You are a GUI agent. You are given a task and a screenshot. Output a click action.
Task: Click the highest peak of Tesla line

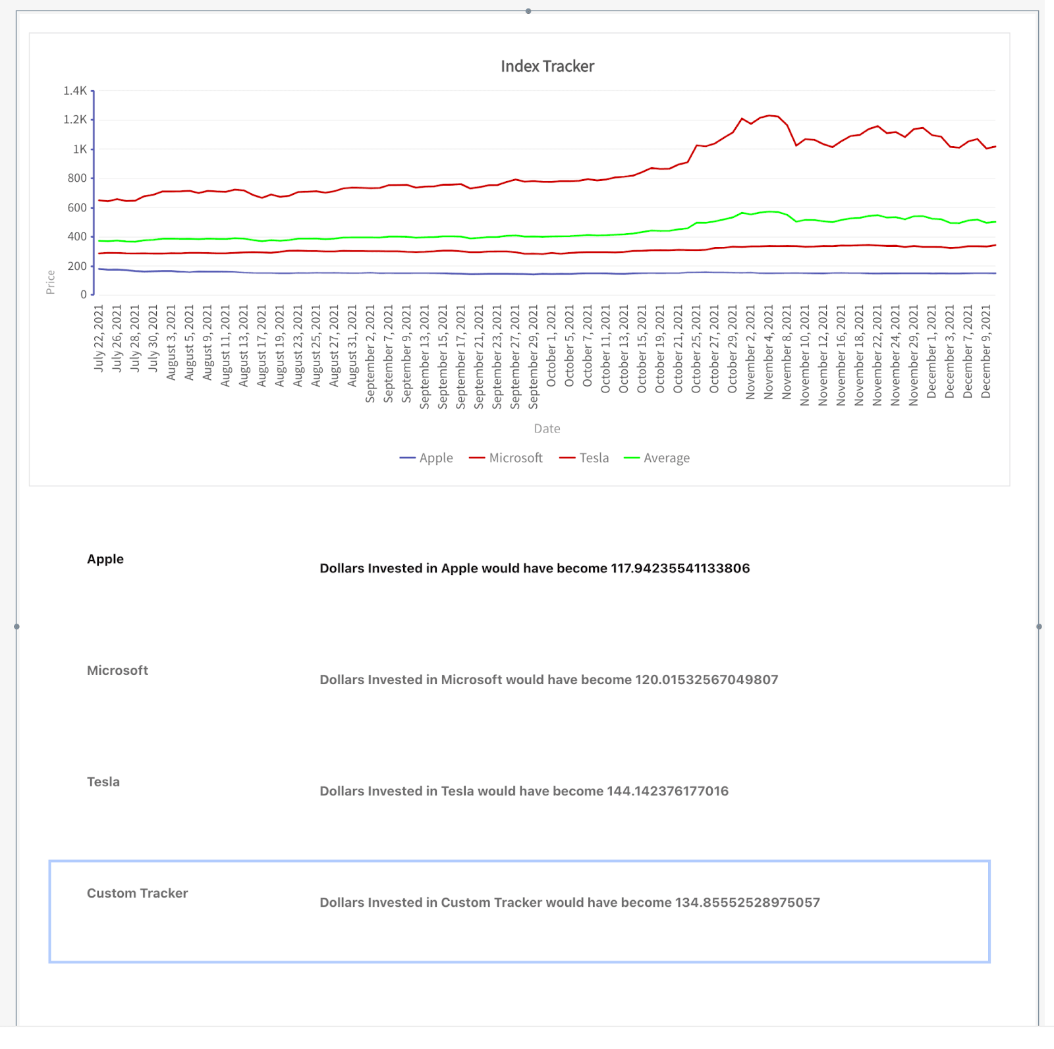769,116
